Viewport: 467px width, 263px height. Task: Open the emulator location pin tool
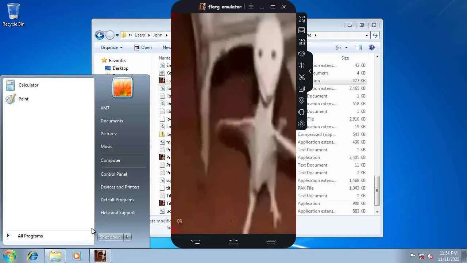301,100
